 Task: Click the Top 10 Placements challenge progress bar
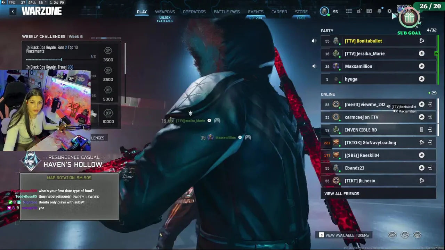(x=61, y=60)
